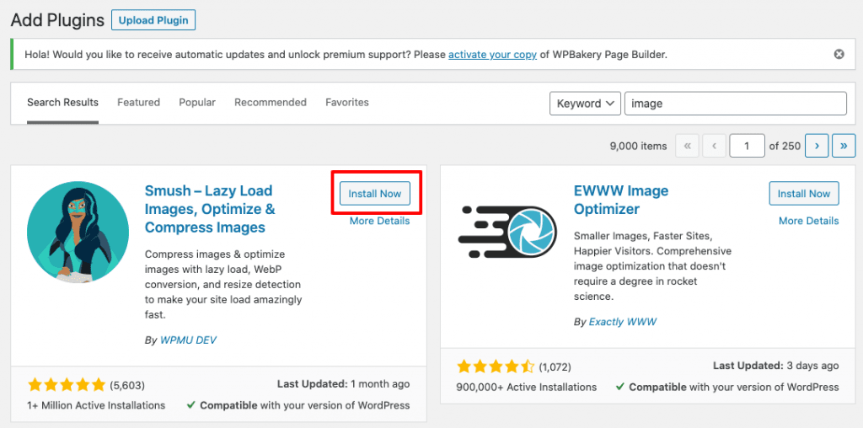This screenshot has height=428, width=863.
Task: Click the previous page arrow button
Action: [714, 146]
